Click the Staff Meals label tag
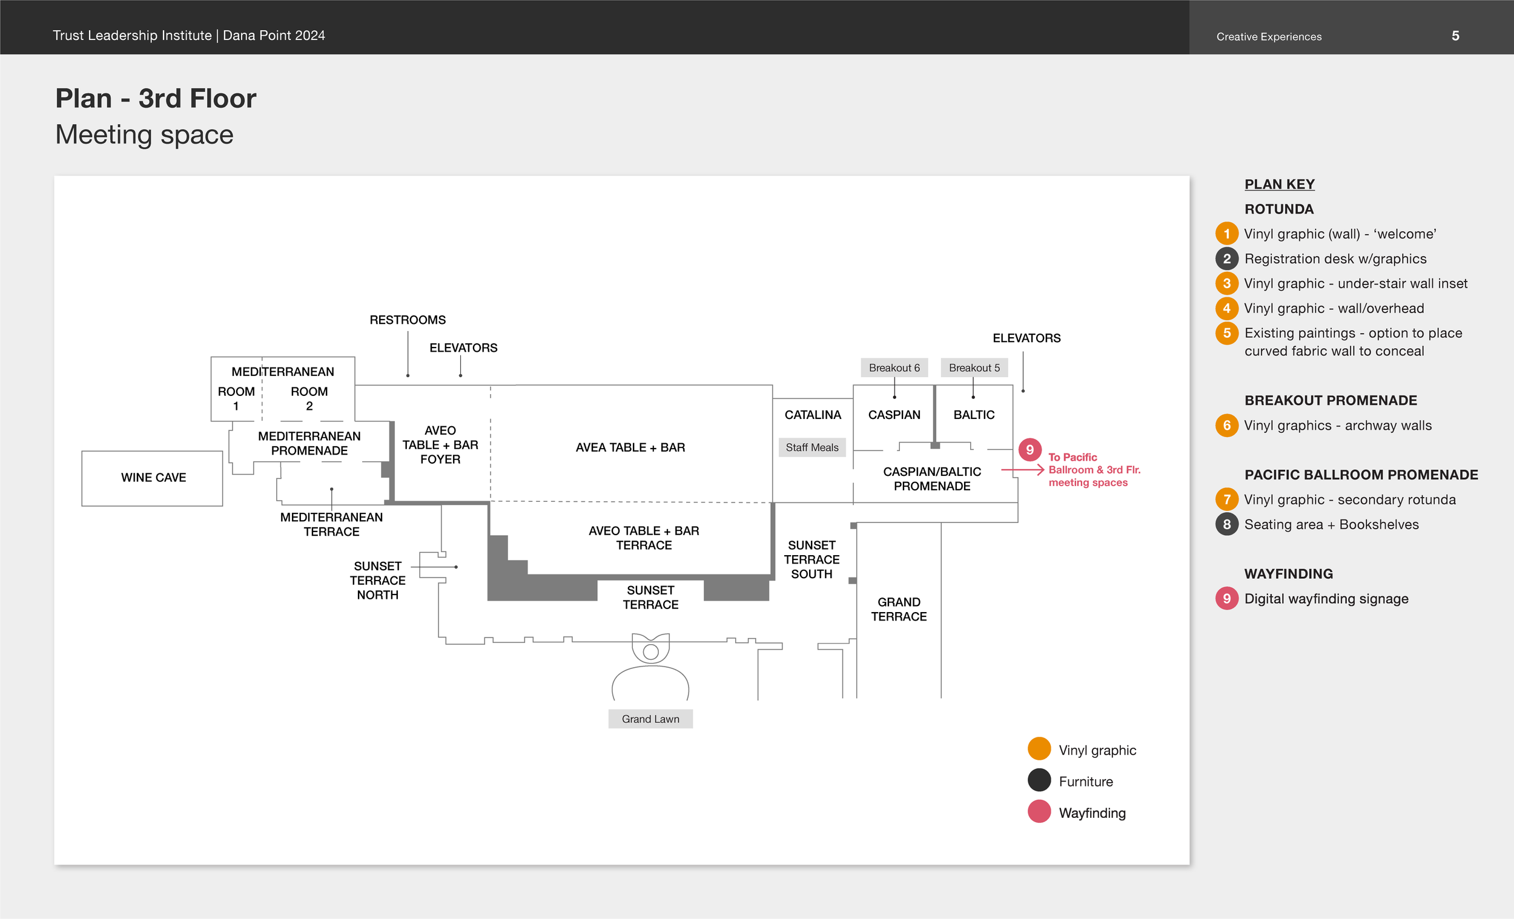Screen dimensions: 1514x919 click(812, 447)
